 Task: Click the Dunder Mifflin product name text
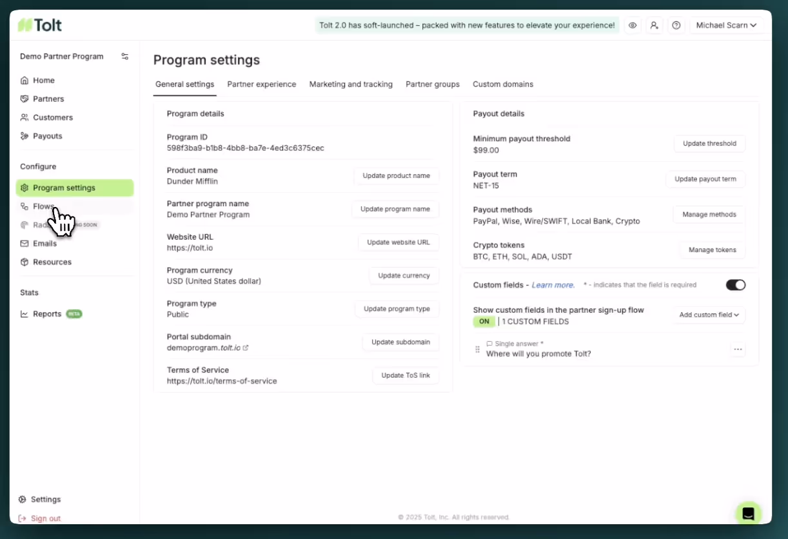click(192, 182)
